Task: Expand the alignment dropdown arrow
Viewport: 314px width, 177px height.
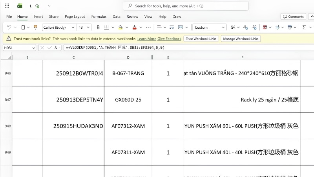Action: coord(164,27)
